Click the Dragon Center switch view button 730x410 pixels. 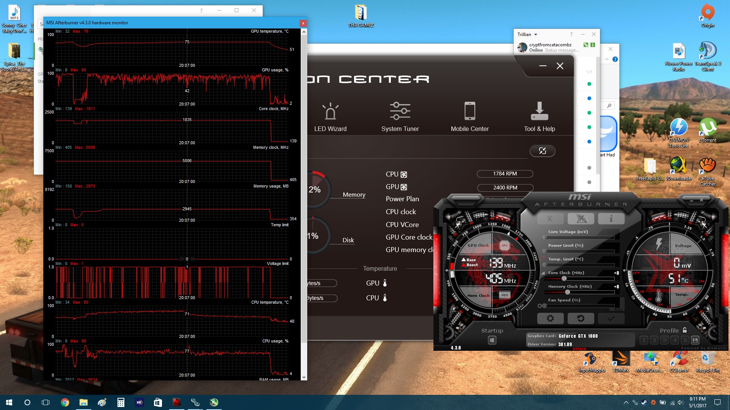point(542,151)
